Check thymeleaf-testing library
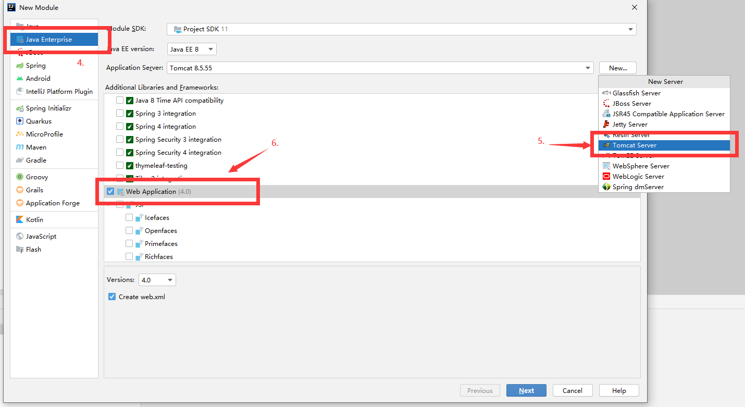 [x=120, y=165]
